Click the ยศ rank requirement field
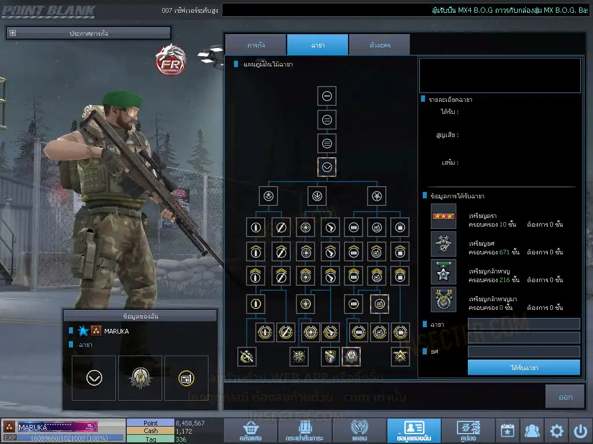The width and height of the screenshot is (593, 444). 524,351
